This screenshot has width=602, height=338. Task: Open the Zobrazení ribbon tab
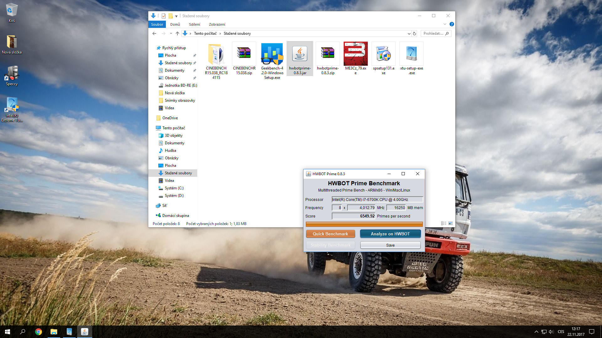tap(217, 24)
